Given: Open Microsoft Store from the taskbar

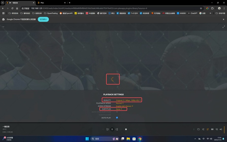Looking at the screenshot, I should (134, 139).
